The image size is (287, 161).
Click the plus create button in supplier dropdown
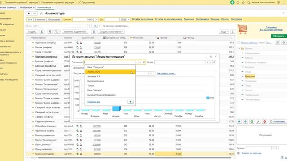click(130, 102)
